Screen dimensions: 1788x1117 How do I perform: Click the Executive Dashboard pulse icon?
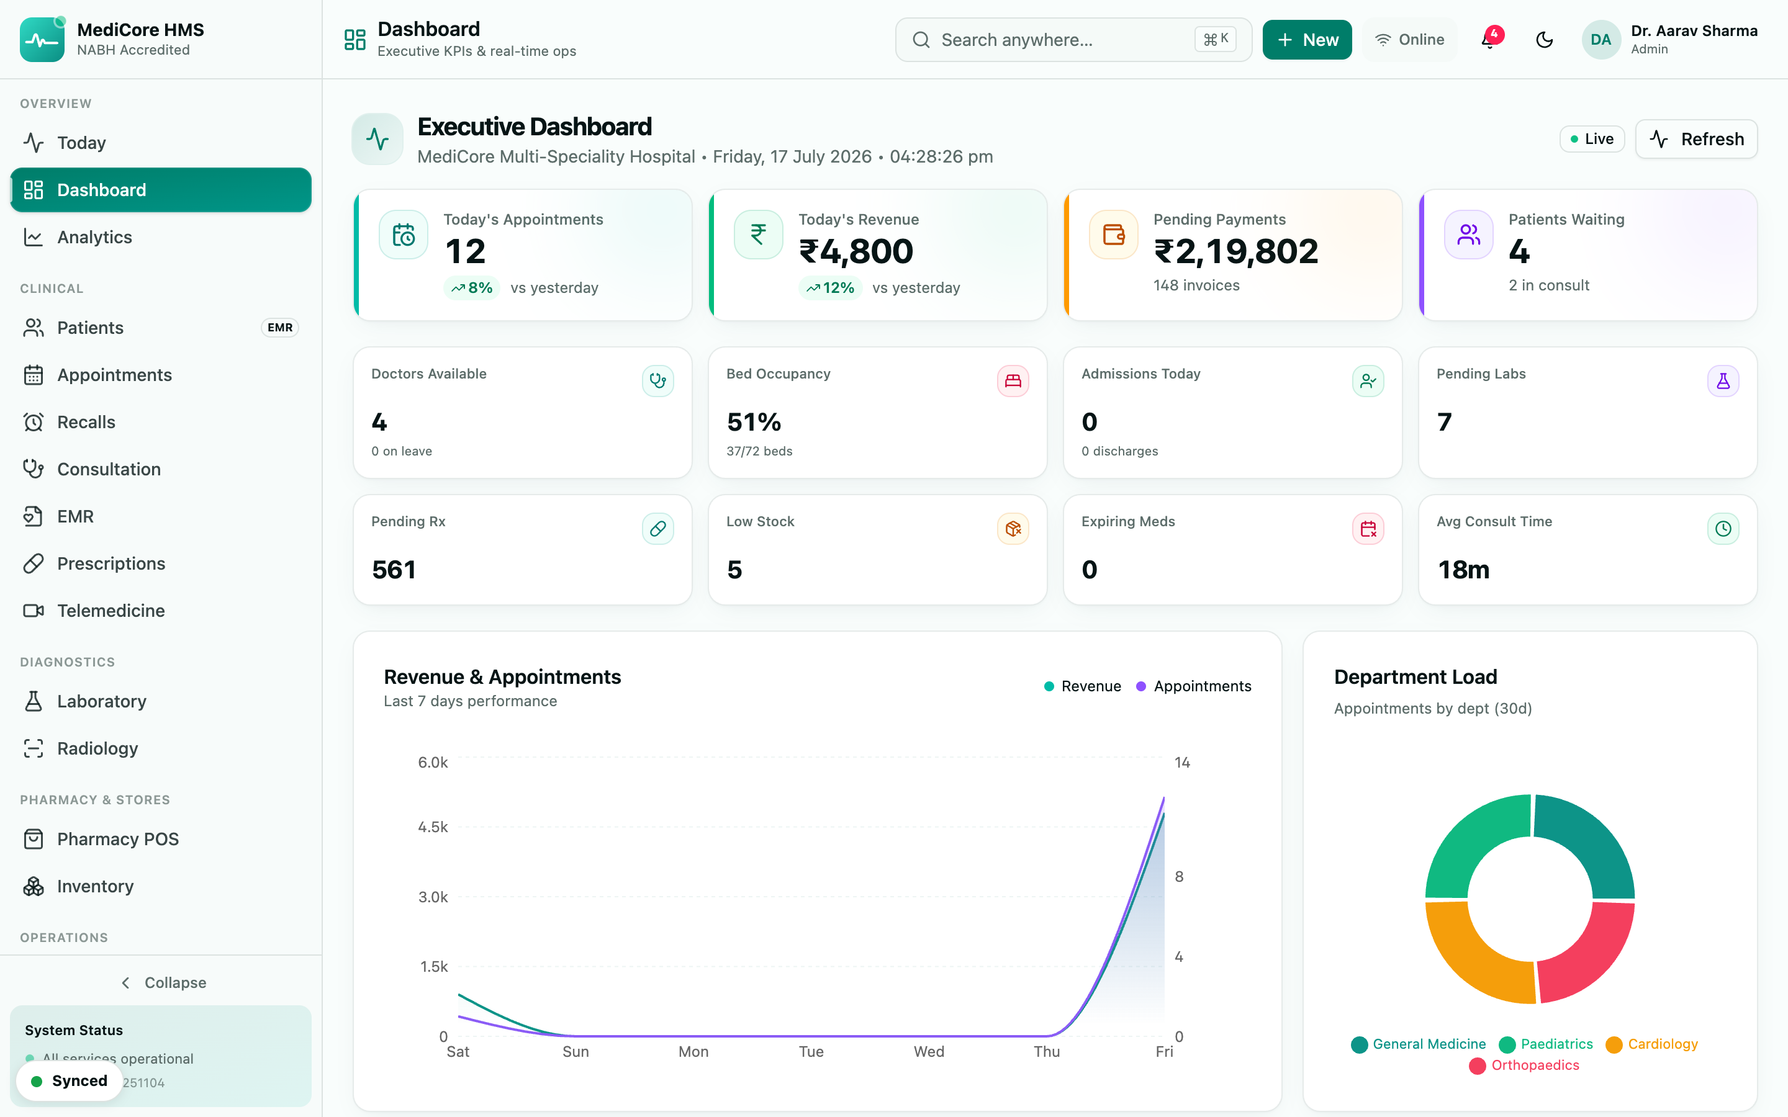point(377,139)
